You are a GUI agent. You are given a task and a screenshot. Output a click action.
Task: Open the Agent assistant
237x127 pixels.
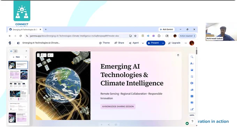pyautogui.click(x=134, y=43)
